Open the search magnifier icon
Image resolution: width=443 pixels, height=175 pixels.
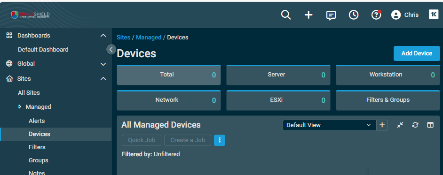point(285,15)
